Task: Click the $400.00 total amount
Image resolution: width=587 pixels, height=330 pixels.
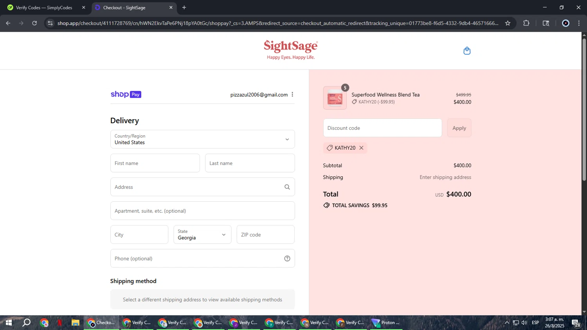Action: [x=459, y=194]
